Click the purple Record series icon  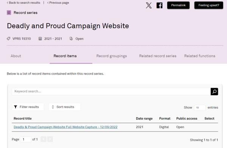[x=9, y=13]
